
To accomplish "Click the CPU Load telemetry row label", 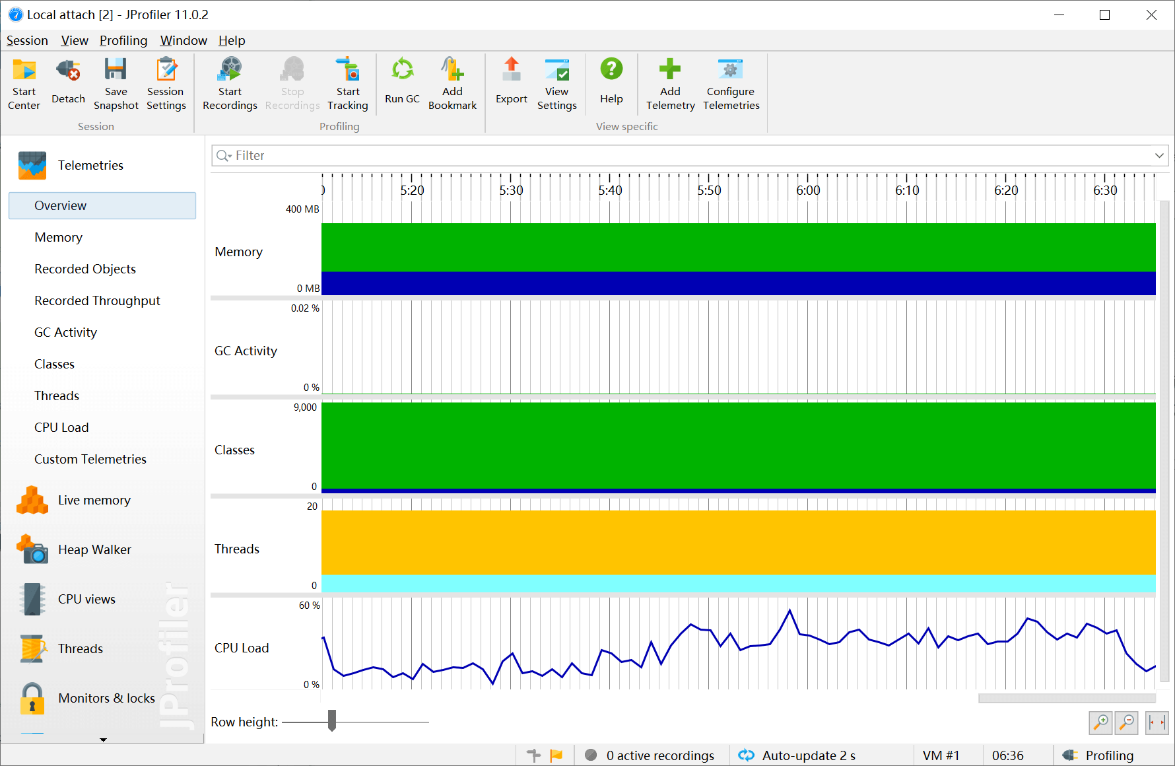I will 242,648.
